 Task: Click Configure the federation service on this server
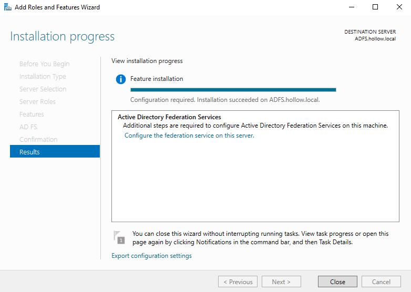pyautogui.click(x=189, y=135)
